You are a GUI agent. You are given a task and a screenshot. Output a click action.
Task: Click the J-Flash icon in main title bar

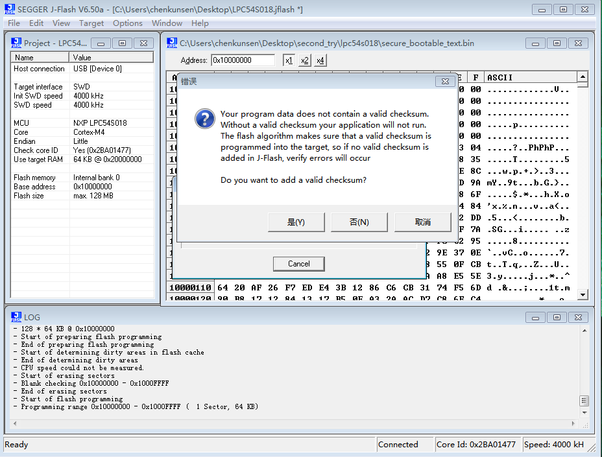click(x=10, y=9)
